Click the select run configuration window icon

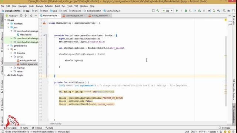click(153, 11)
